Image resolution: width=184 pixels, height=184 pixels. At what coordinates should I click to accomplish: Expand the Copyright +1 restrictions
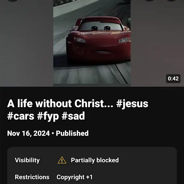tap(75, 177)
